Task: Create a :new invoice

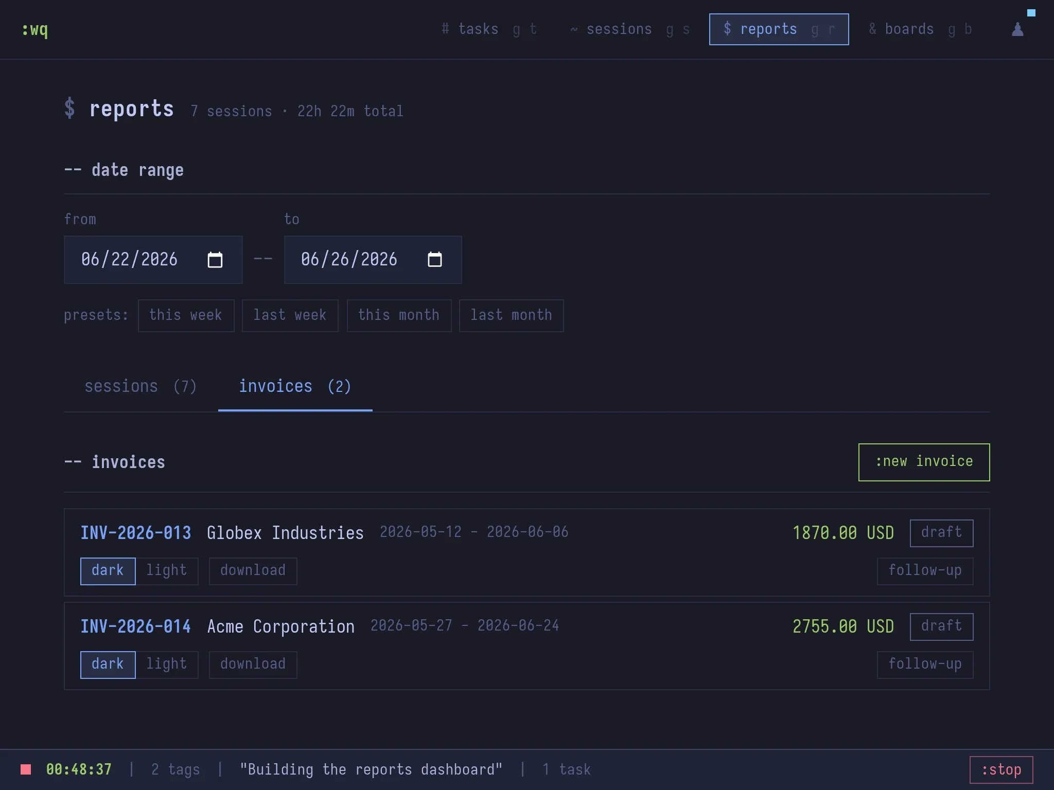Action: (924, 462)
